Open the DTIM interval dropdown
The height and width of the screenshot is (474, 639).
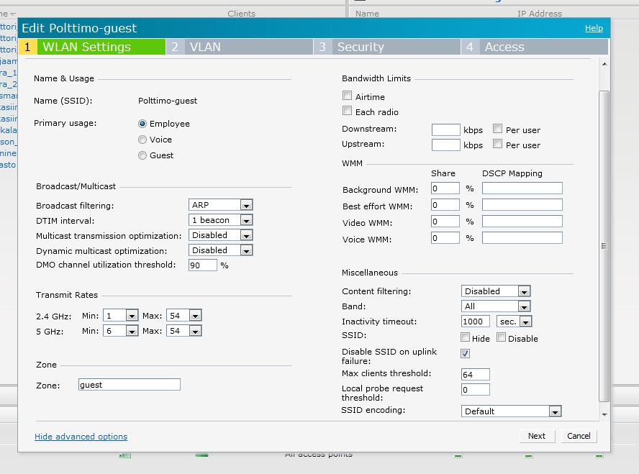[x=220, y=220]
